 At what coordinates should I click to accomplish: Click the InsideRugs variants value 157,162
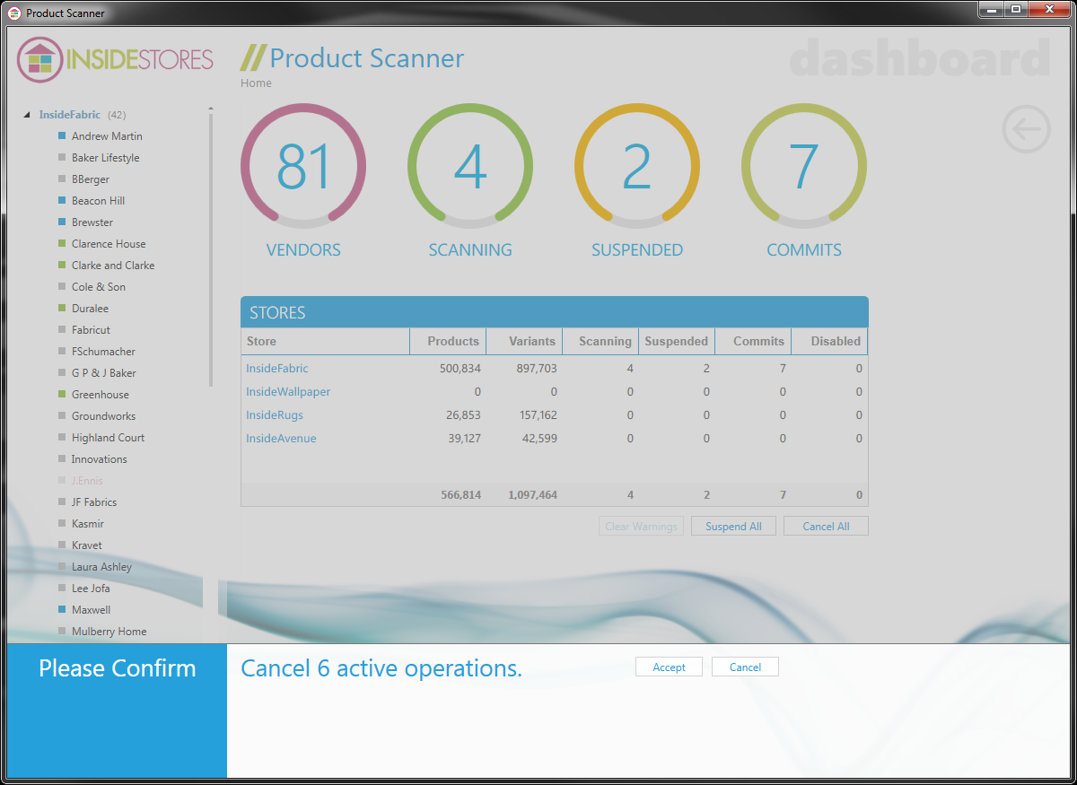click(537, 415)
